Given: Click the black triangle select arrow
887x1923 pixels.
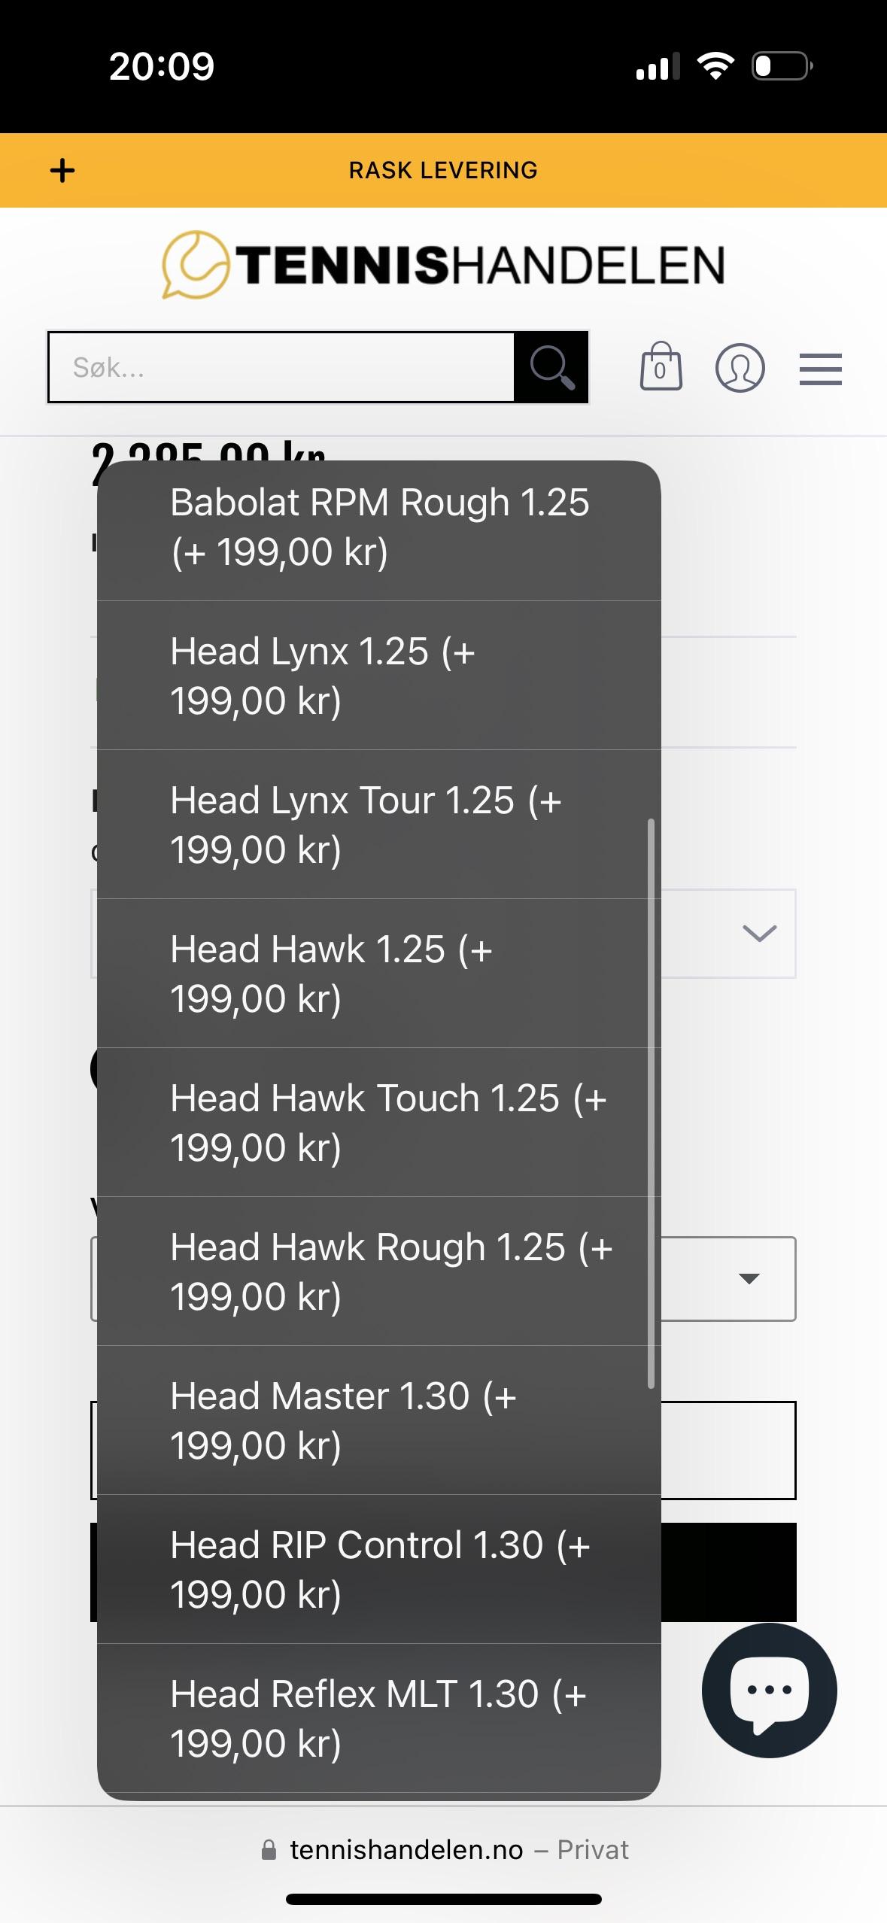Looking at the screenshot, I should (749, 1279).
